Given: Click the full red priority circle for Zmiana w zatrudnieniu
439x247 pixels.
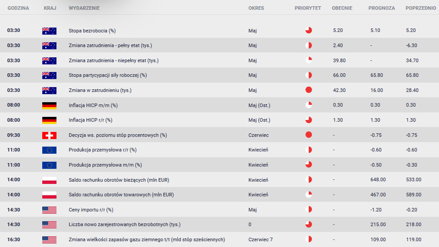Looking at the screenshot, I should [309, 90].
